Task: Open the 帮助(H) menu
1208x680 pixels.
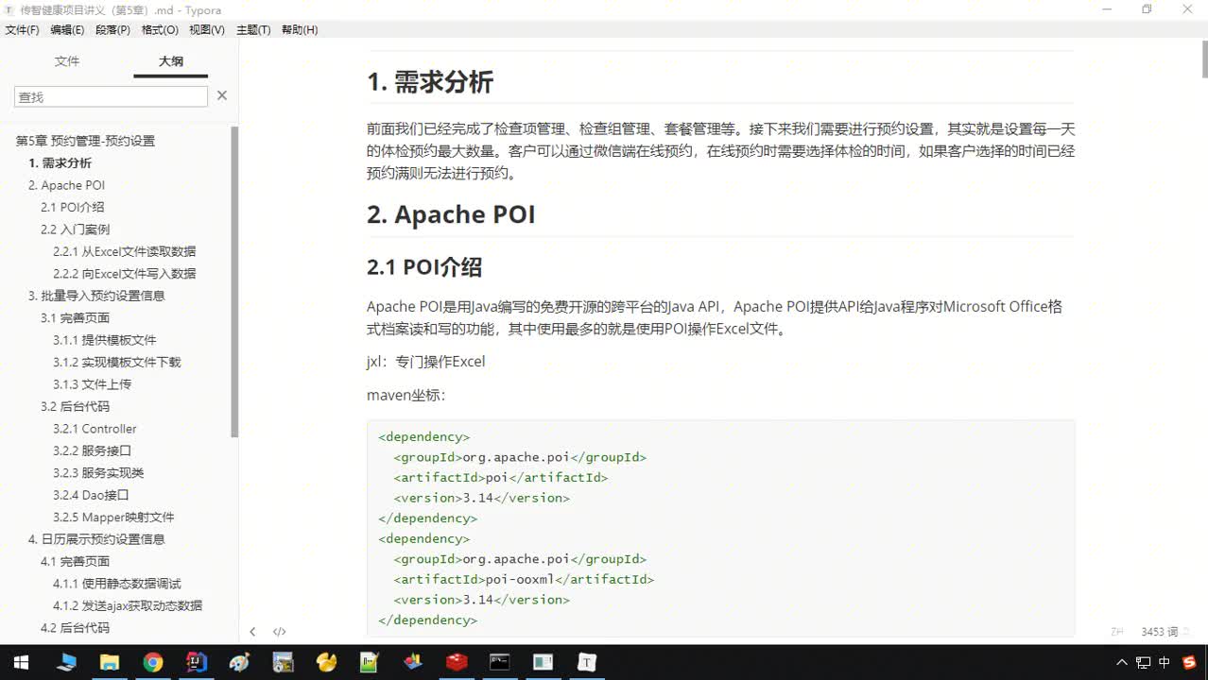Action: tap(300, 30)
